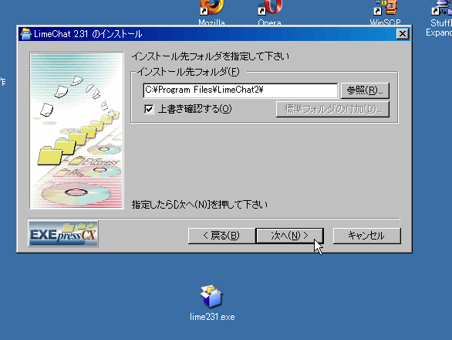Viewport: 452px width, 340px height.
Task: Click the インストール先フォルダ(F) group label
Action: tap(188, 72)
